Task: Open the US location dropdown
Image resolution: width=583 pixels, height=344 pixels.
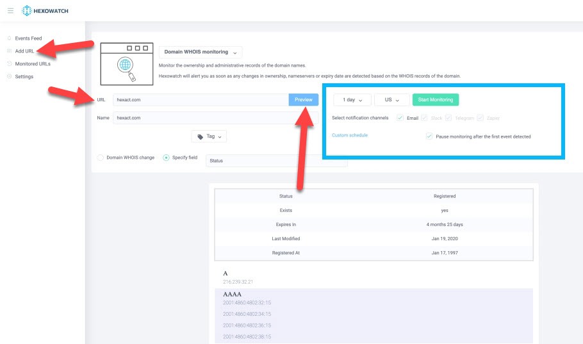Action: point(392,100)
